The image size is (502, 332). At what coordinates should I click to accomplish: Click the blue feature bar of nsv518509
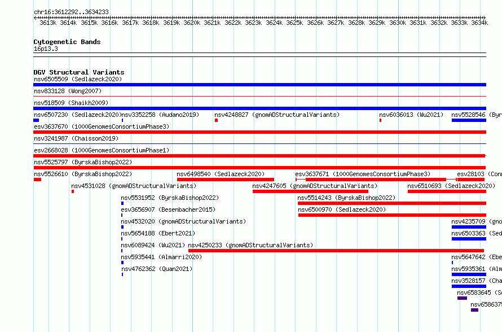pyautogui.click(x=259, y=108)
